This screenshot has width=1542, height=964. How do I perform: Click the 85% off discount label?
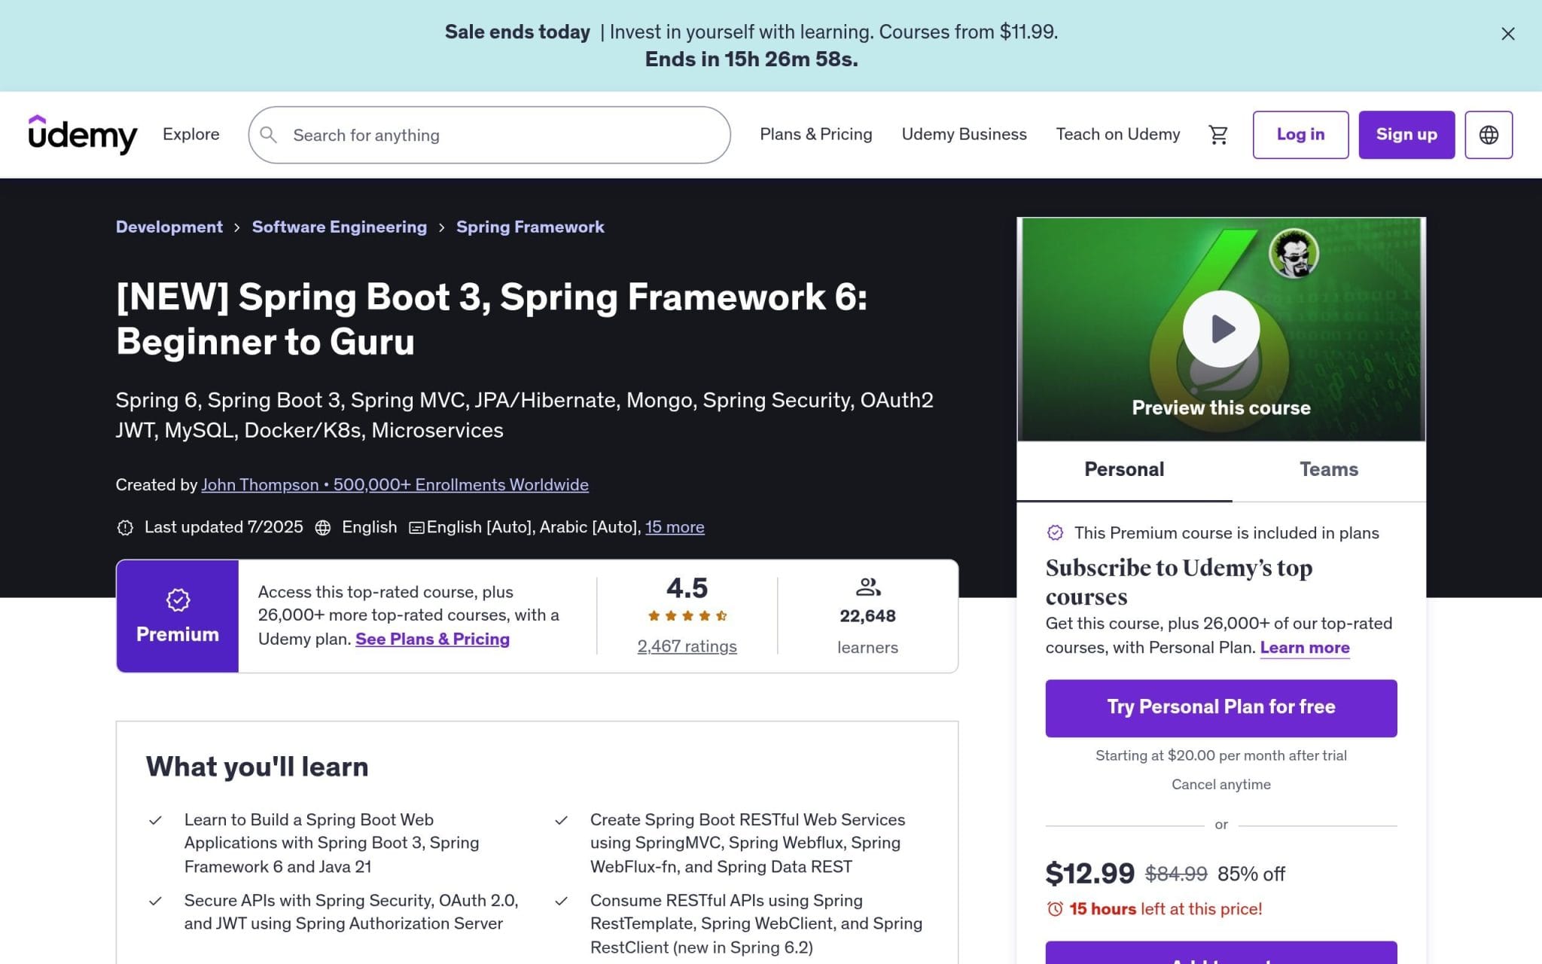[x=1251, y=874]
